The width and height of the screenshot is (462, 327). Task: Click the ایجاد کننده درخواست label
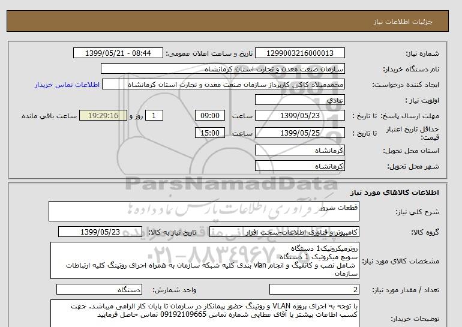[406, 85]
